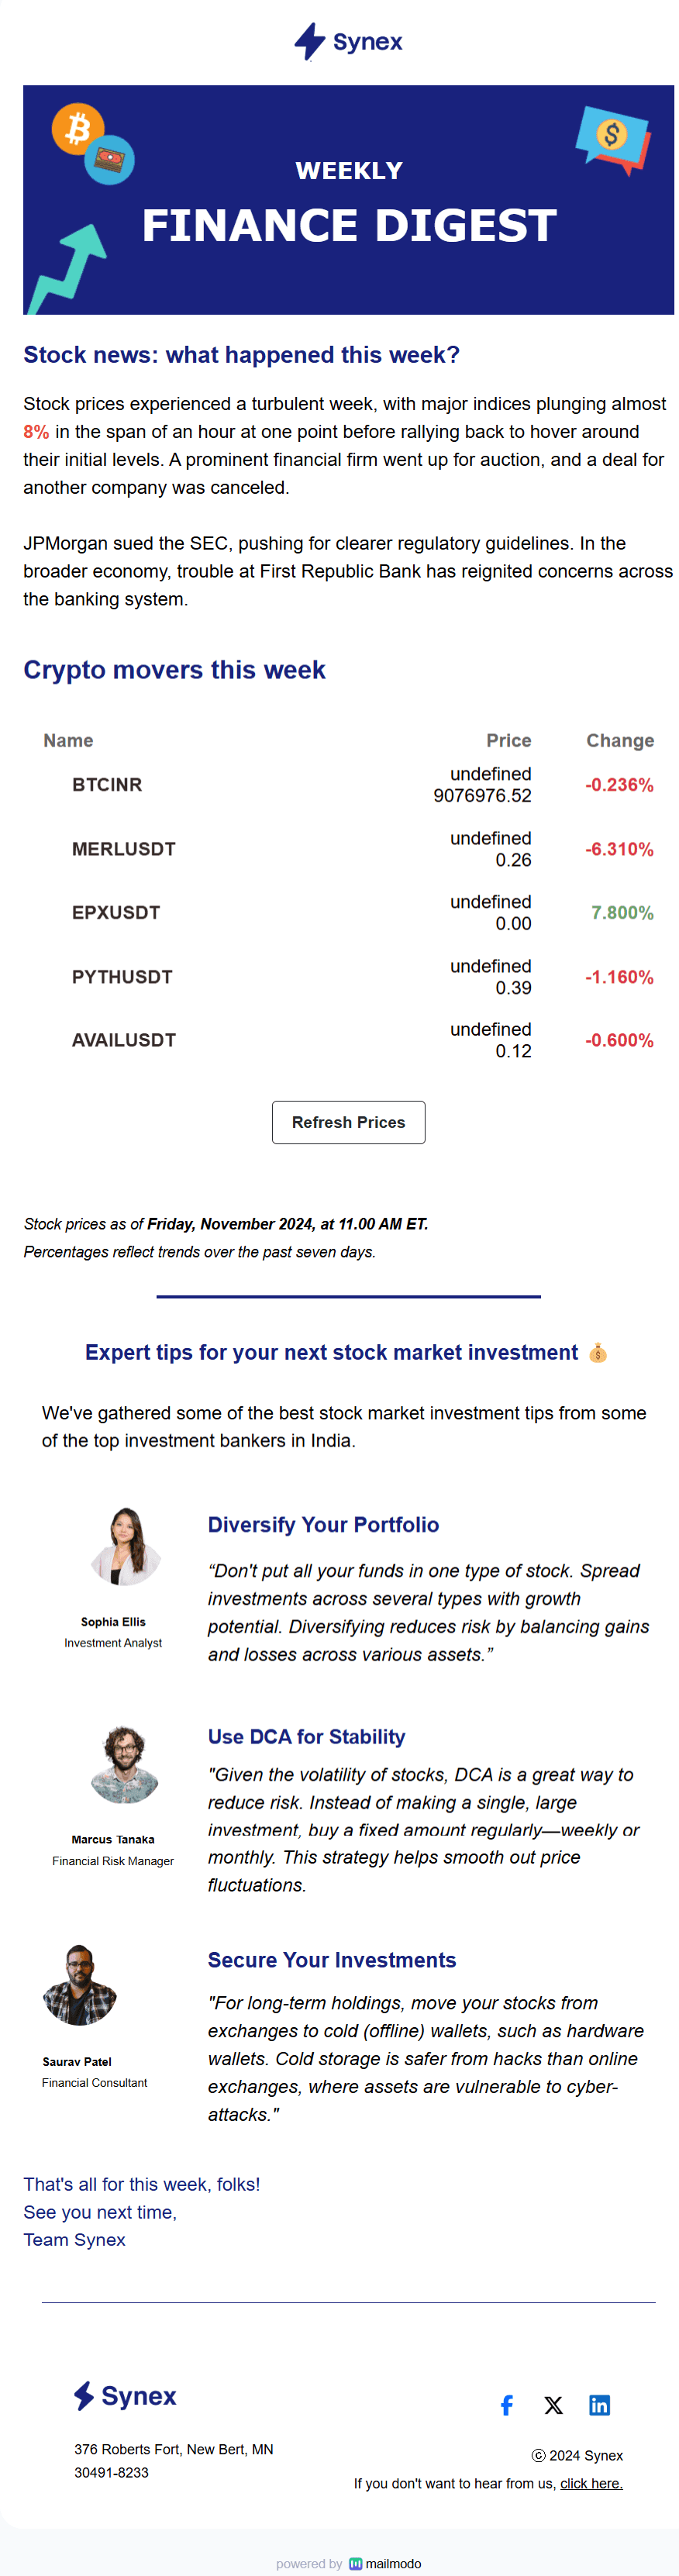Open the Facebook social icon in footer
679x2576 pixels.
507,2405
